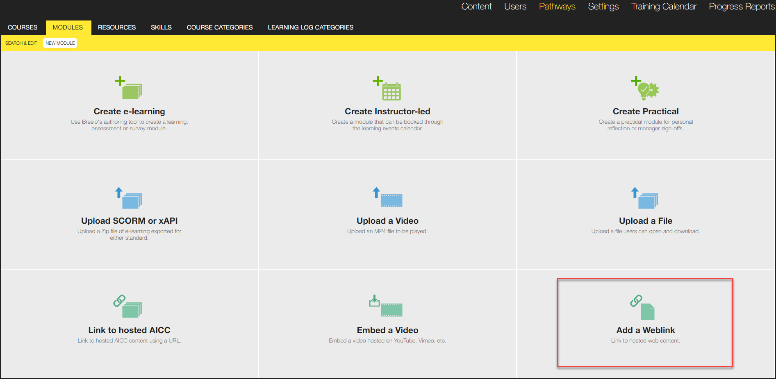Screen dimensions: 776x379
Task: Open the Progress Reports menu
Action: (742, 7)
